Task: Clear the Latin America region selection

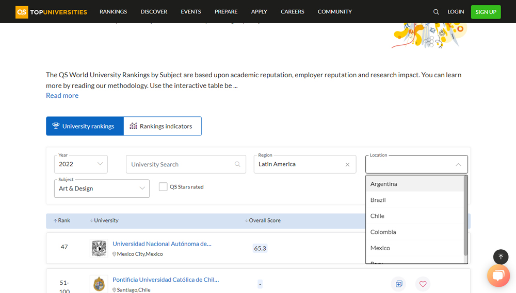Action: (347, 165)
